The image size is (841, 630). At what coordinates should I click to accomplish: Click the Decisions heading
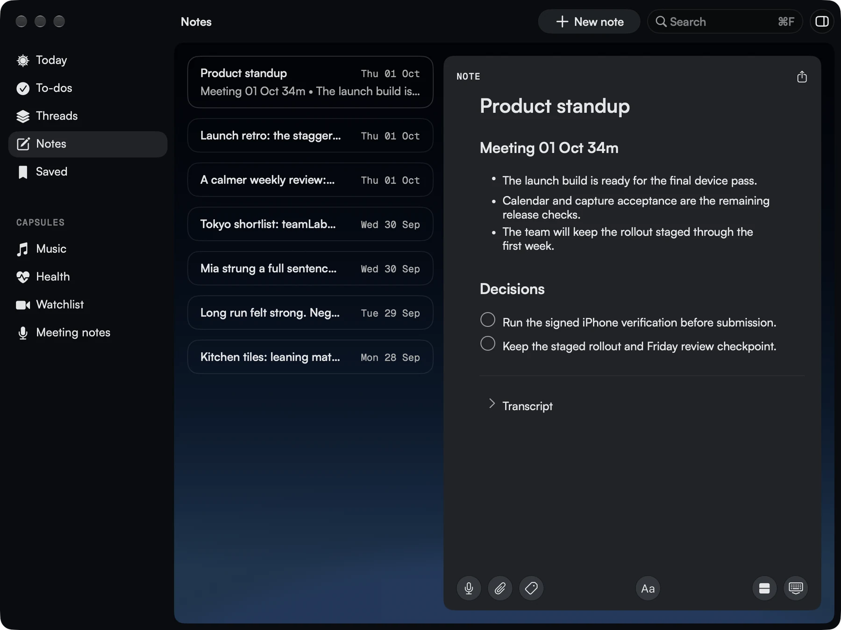pos(512,289)
